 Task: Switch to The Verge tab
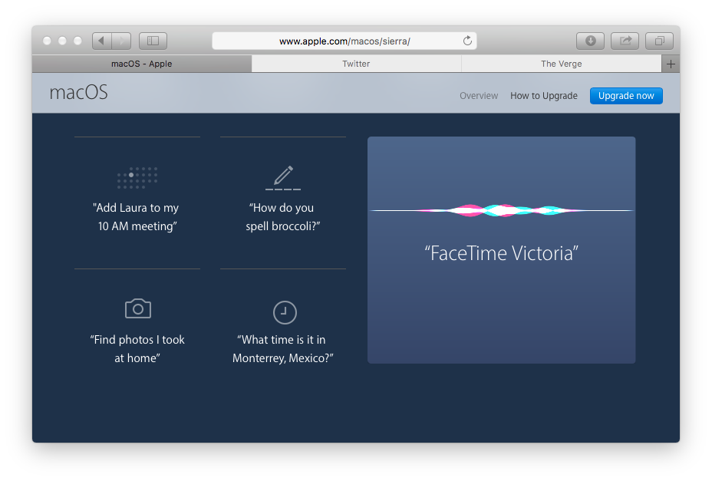point(562,64)
